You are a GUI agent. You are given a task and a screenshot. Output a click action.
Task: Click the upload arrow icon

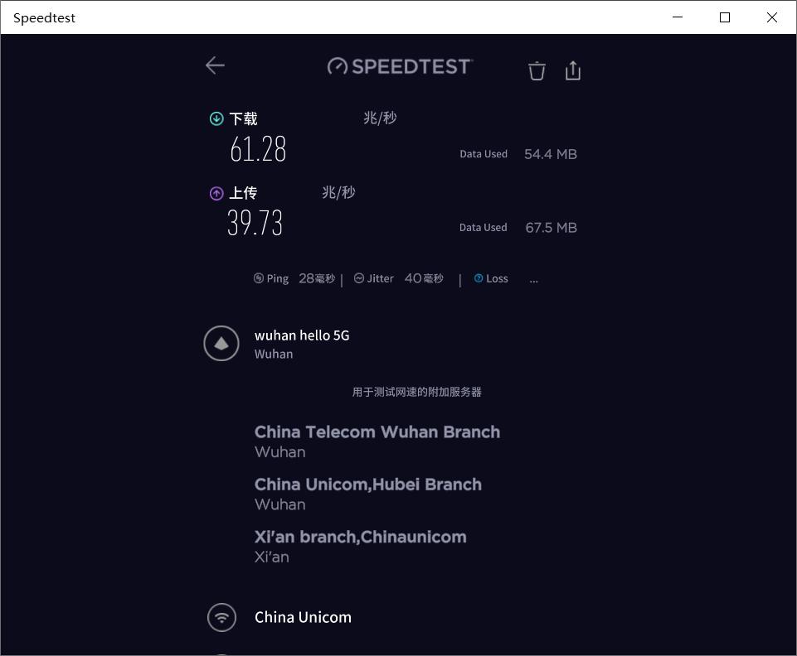pyautogui.click(x=216, y=193)
